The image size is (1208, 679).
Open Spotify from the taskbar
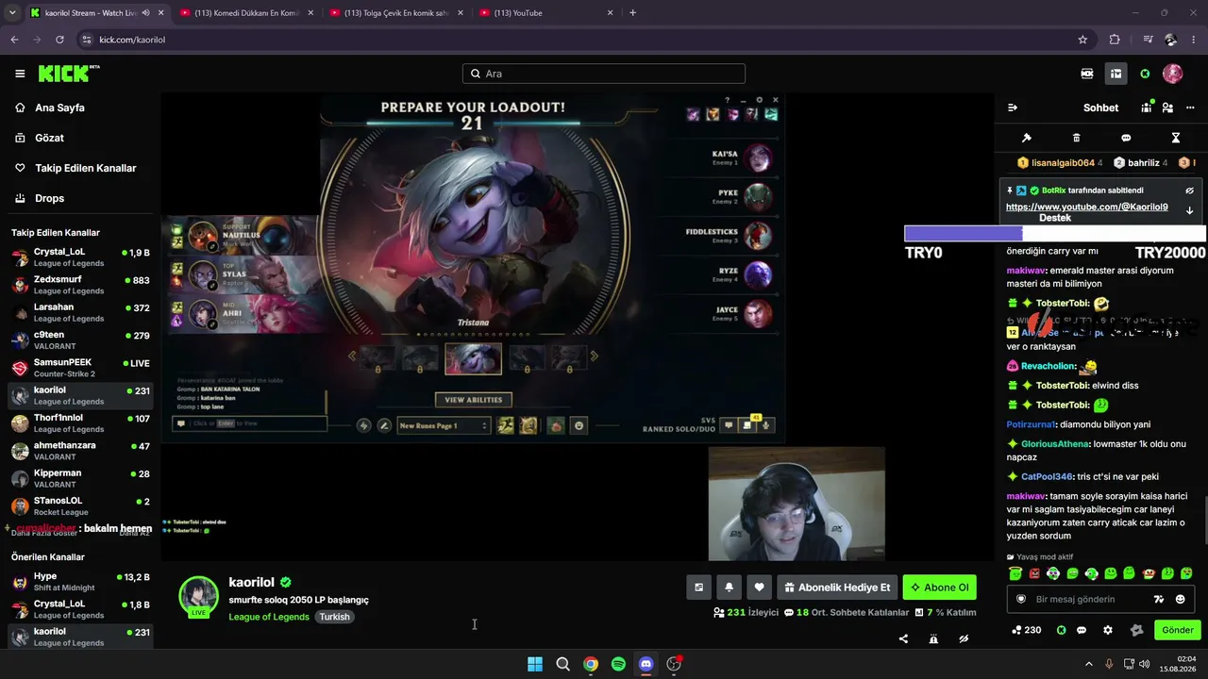point(618,664)
